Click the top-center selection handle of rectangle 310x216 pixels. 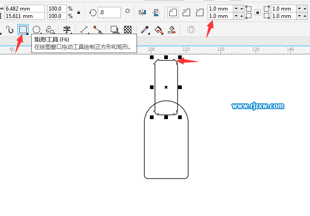point(166,57)
